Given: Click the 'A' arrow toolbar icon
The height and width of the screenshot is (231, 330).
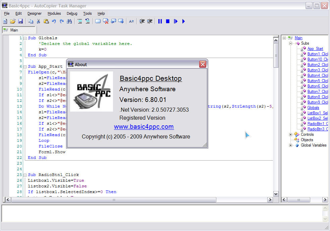Looking at the screenshot, I should 131,21.
